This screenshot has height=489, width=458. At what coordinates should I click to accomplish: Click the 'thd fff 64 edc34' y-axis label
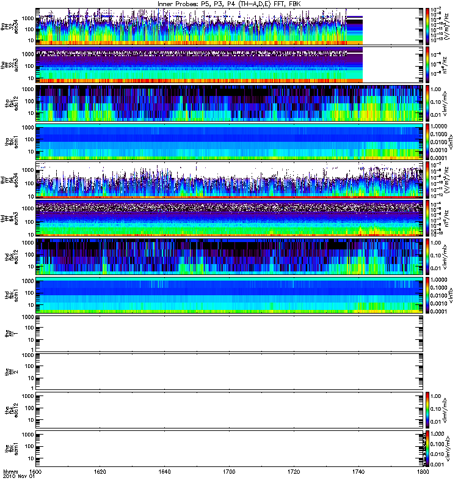pyautogui.click(x=9, y=180)
